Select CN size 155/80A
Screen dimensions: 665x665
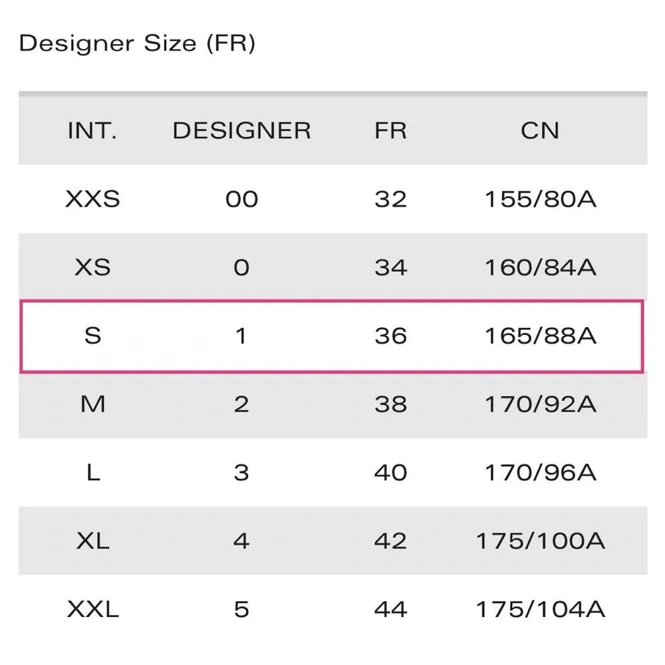540,199
